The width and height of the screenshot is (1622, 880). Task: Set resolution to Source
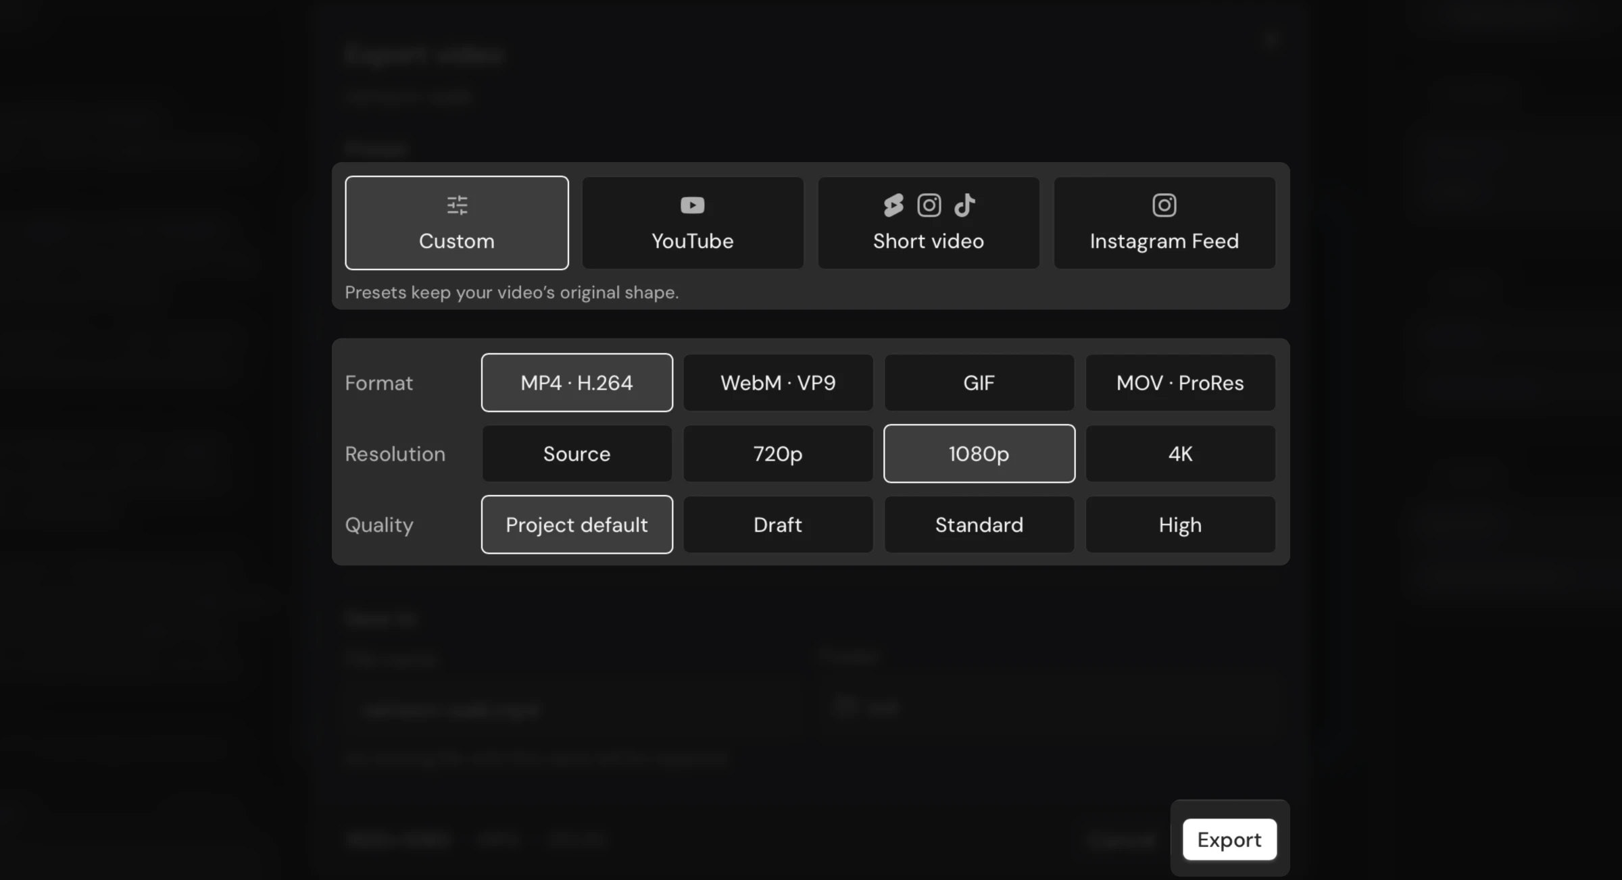click(577, 453)
